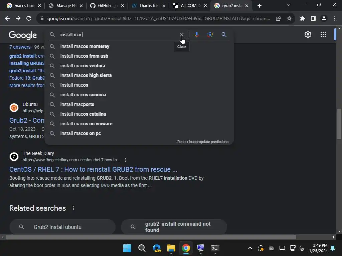This screenshot has height=256, width=342.
Task: Open a new Chrome tab
Action: point(259,6)
